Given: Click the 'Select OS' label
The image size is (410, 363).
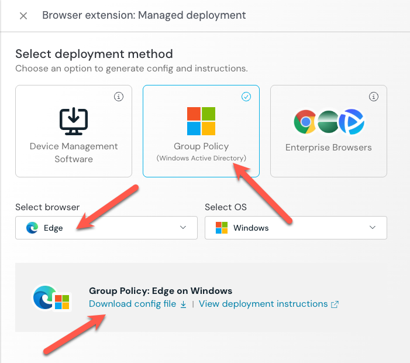Looking at the screenshot, I should (226, 207).
